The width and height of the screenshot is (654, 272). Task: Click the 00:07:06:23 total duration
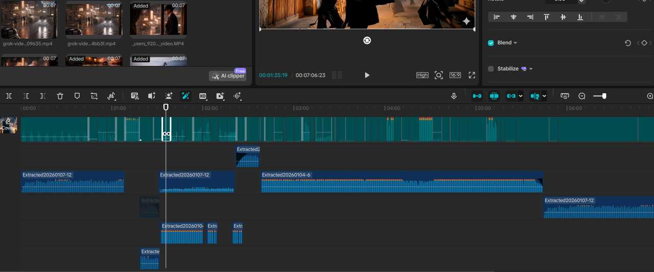click(310, 75)
